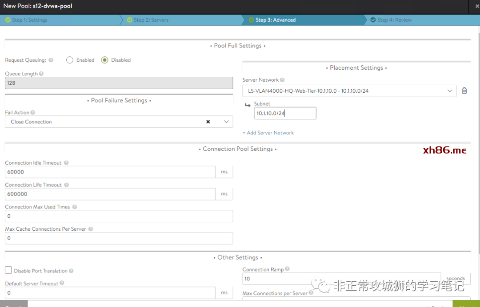Show help for Connection Idle Timeout

tap(66, 163)
